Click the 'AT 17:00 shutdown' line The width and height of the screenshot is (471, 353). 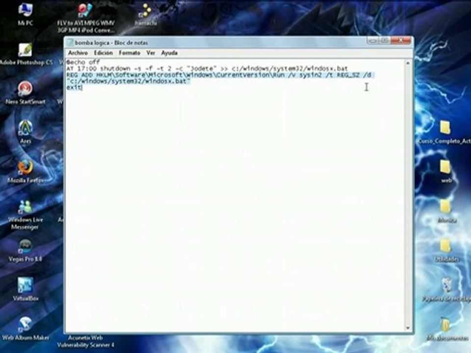[x=207, y=69]
